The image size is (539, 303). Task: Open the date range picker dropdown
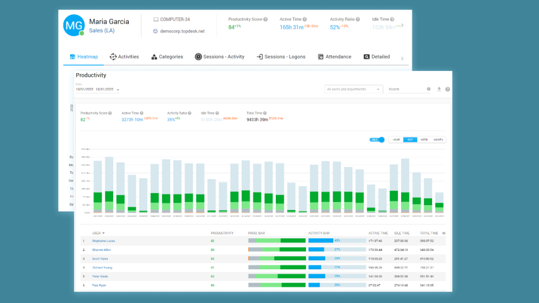click(x=118, y=89)
